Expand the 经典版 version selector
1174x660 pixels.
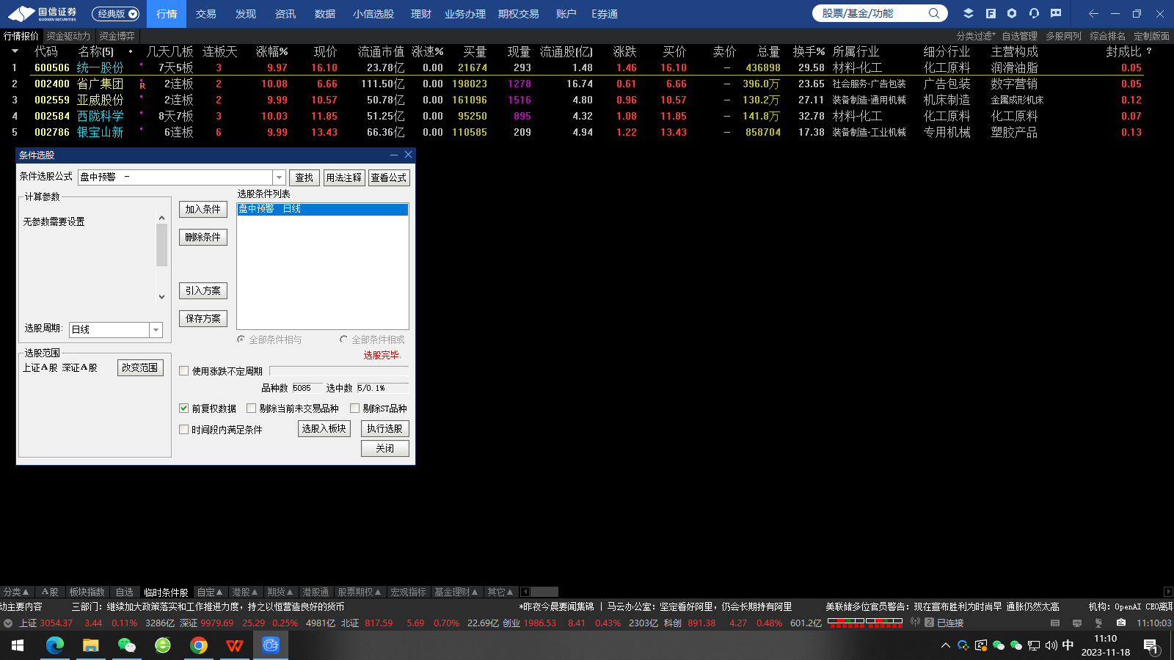pyautogui.click(x=115, y=13)
